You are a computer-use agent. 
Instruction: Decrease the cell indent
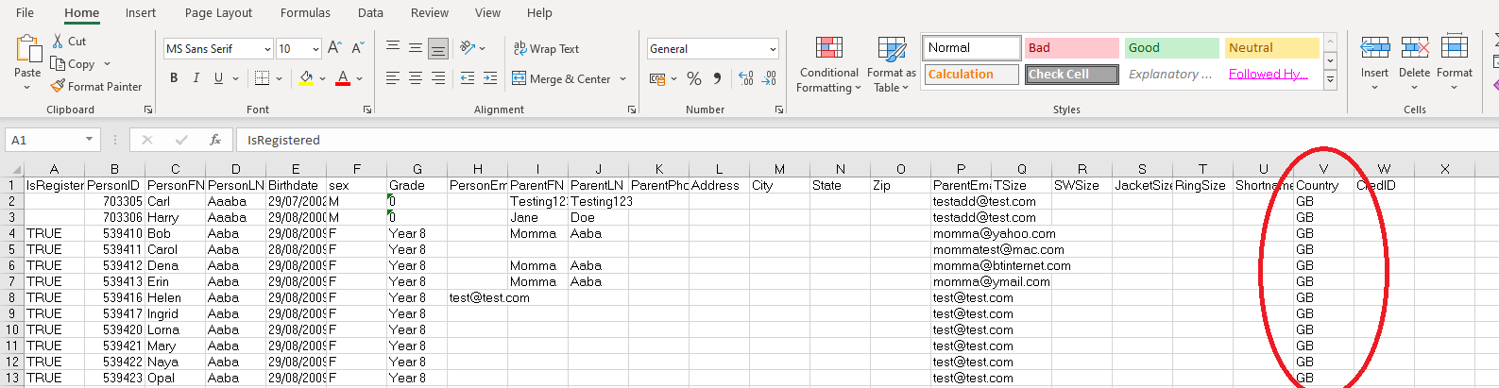point(468,78)
